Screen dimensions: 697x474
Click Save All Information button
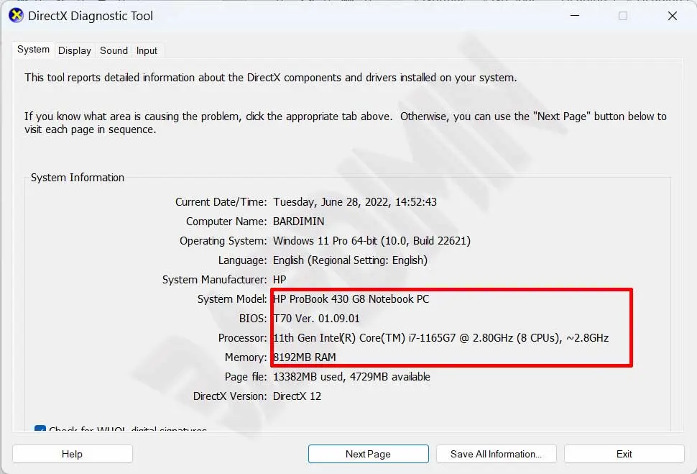pos(496,454)
